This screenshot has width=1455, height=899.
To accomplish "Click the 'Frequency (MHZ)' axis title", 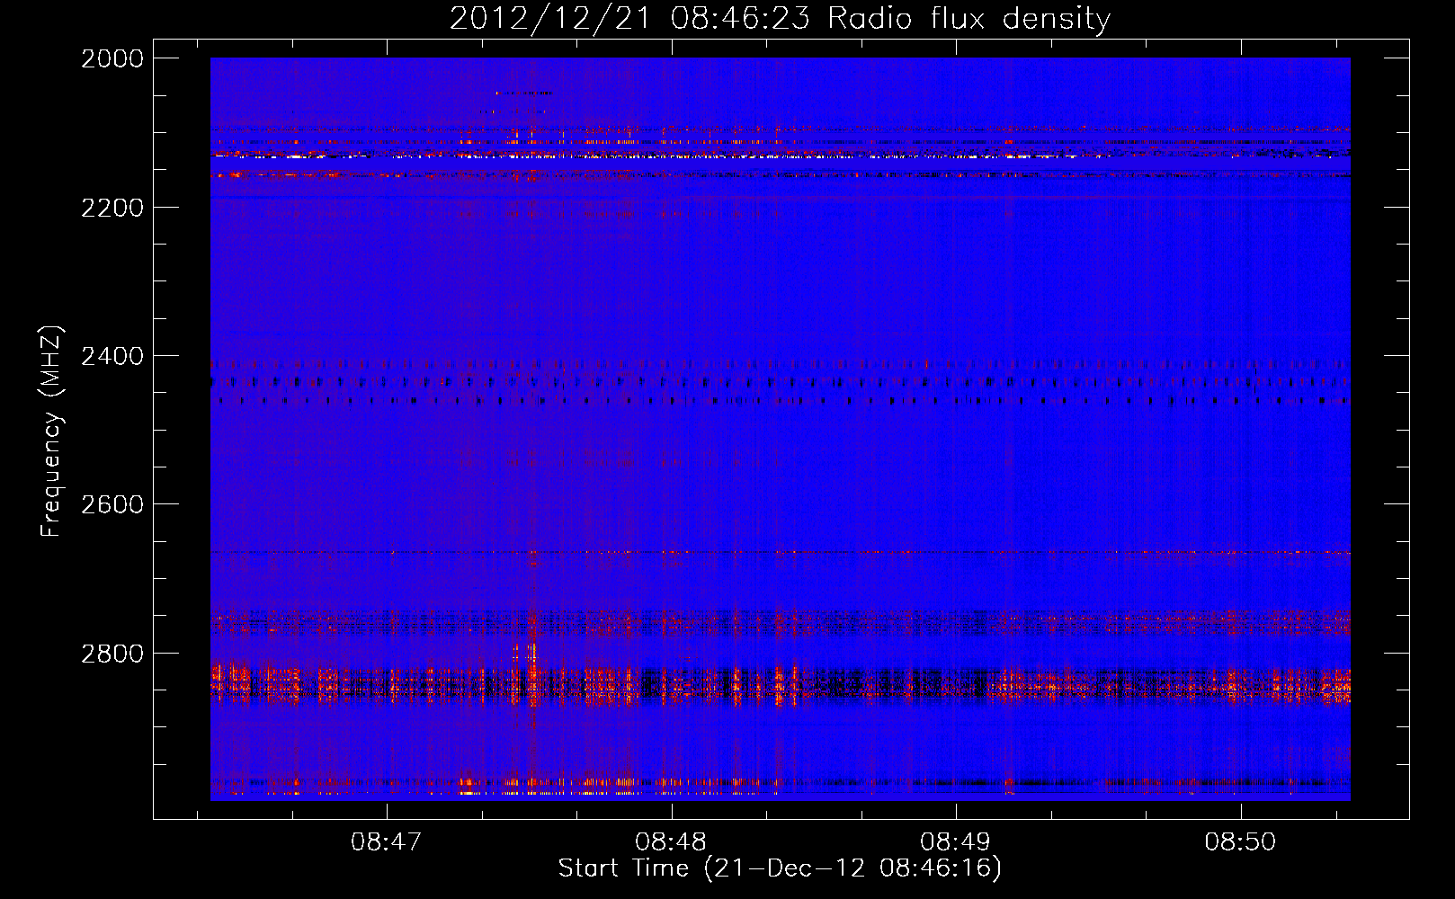I will click(52, 432).
